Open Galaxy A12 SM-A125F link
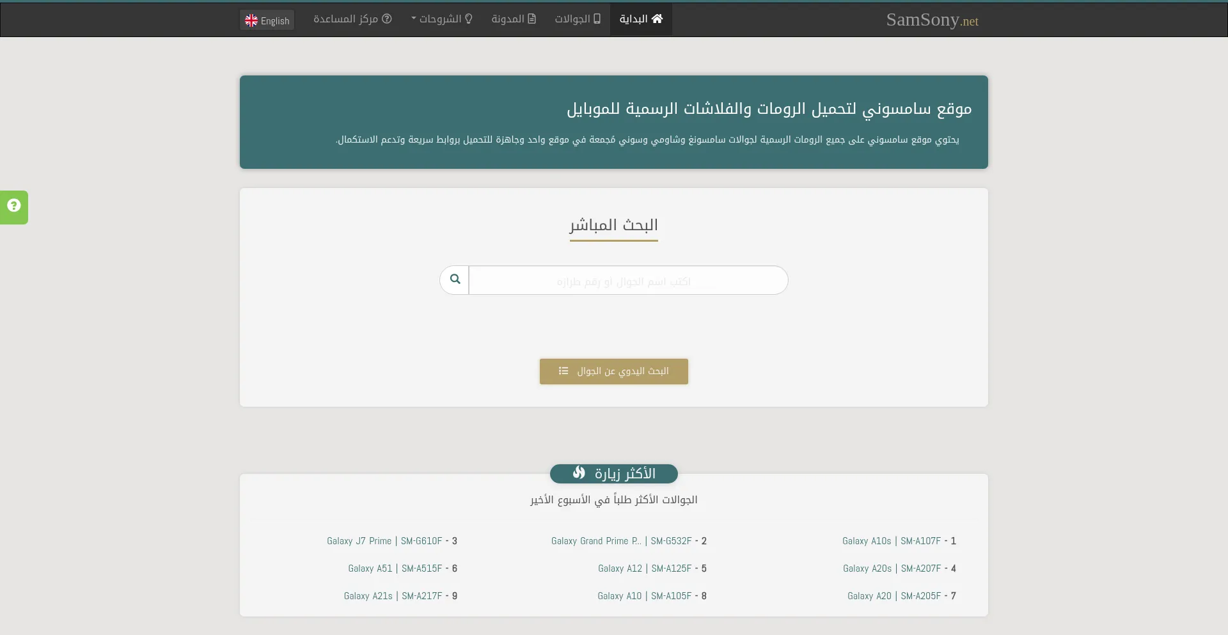Screen dimensions: 1228x635 pos(645,568)
